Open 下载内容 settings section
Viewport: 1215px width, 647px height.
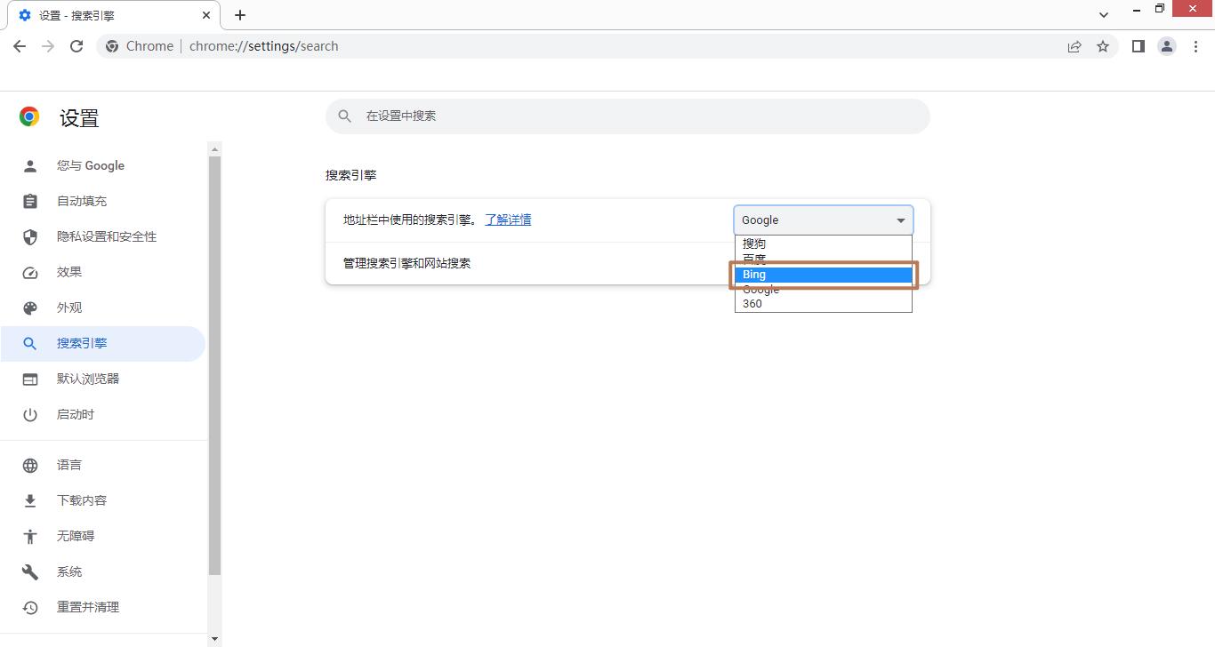(x=82, y=500)
